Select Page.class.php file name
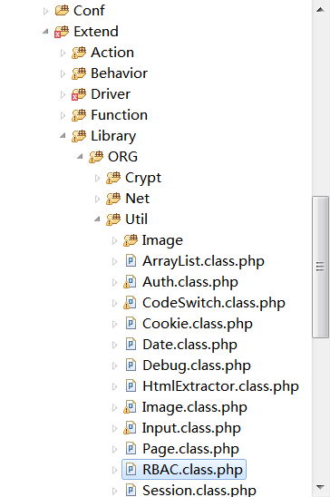This screenshot has width=330, height=497. point(190,449)
